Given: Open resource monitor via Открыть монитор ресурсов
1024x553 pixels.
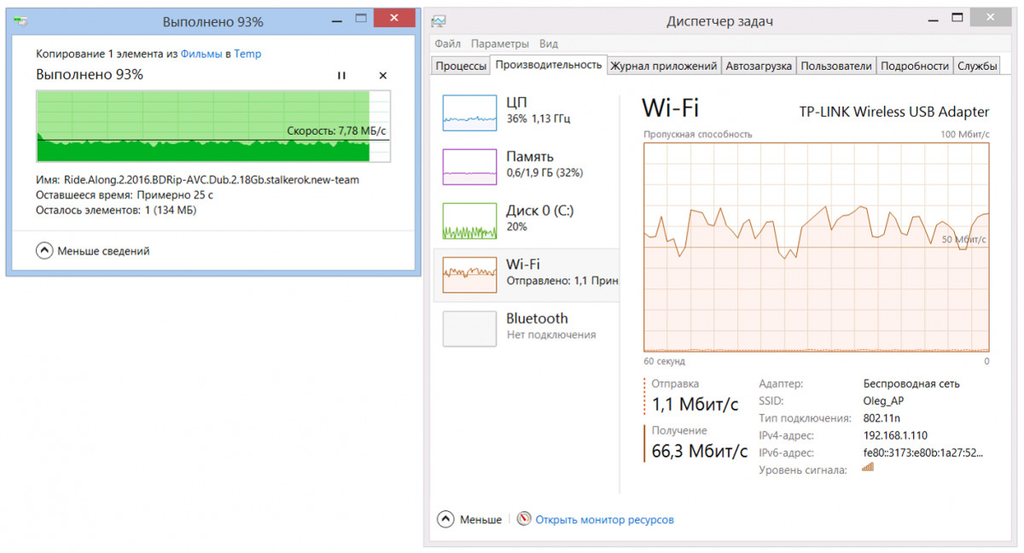Looking at the screenshot, I should pyautogui.click(x=603, y=519).
